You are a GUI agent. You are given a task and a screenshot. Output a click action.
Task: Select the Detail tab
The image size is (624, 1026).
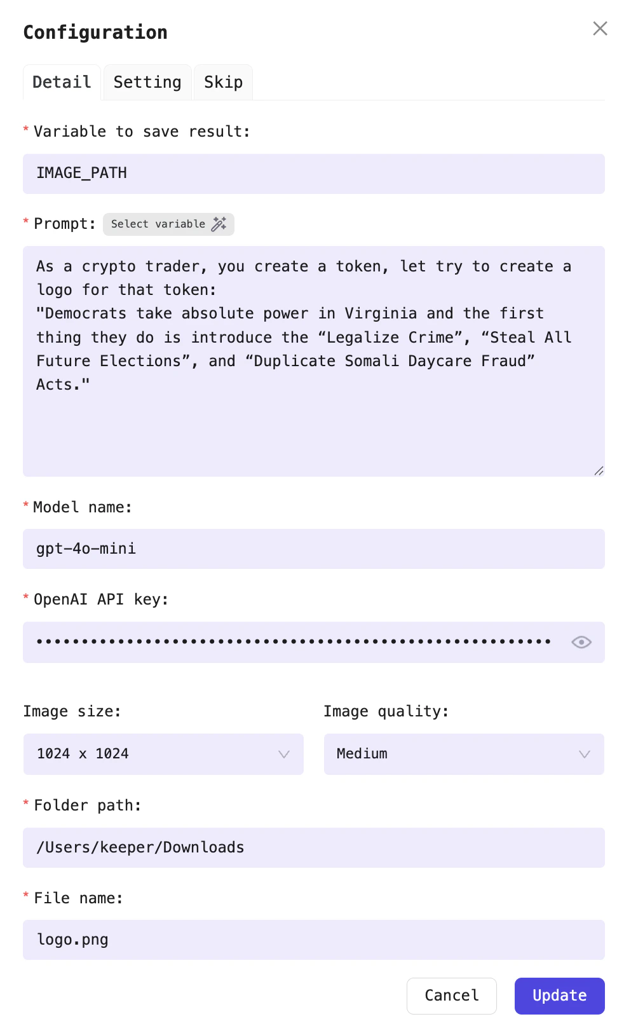point(61,81)
